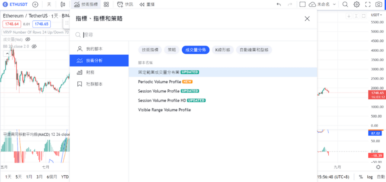Set range to 5天
386x182 pixels.
[19, 177]
